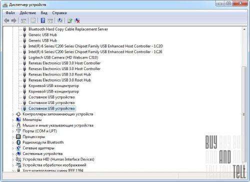
Task: Expand Устройства обработки изображений node
Action: [13, 165]
